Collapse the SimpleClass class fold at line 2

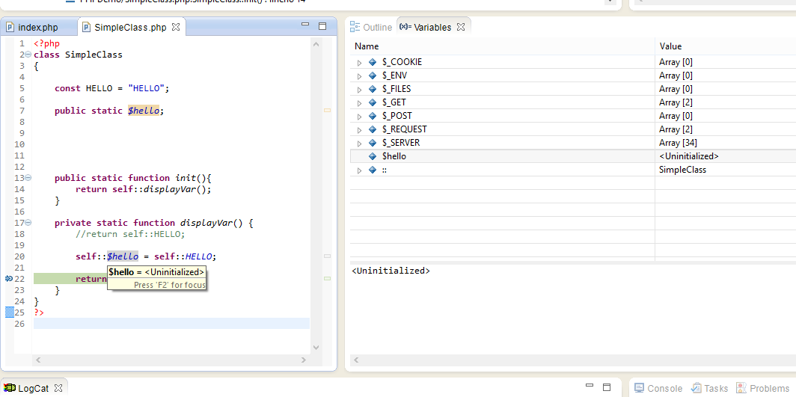[x=28, y=55]
